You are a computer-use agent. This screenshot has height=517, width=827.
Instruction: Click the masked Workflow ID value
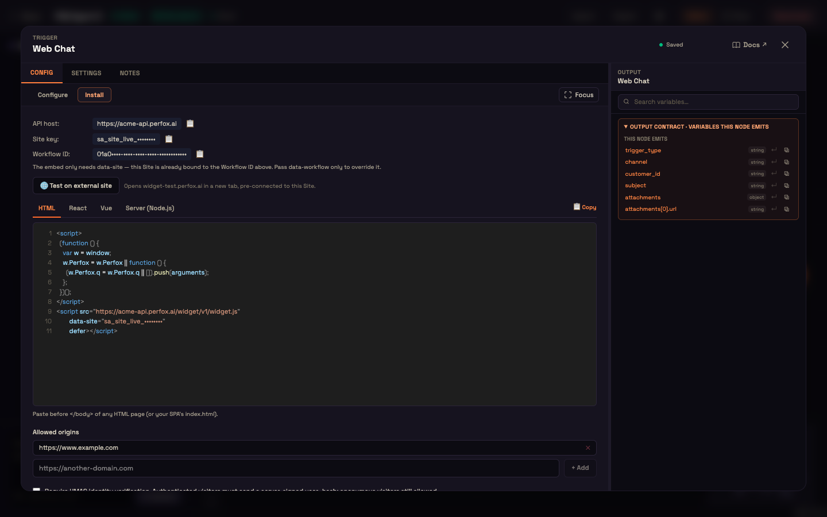point(142,154)
